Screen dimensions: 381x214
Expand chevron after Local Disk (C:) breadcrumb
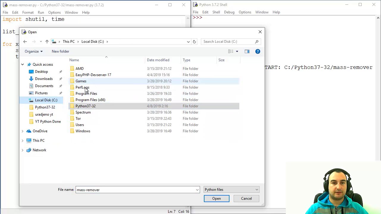pyautogui.click(x=107, y=42)
